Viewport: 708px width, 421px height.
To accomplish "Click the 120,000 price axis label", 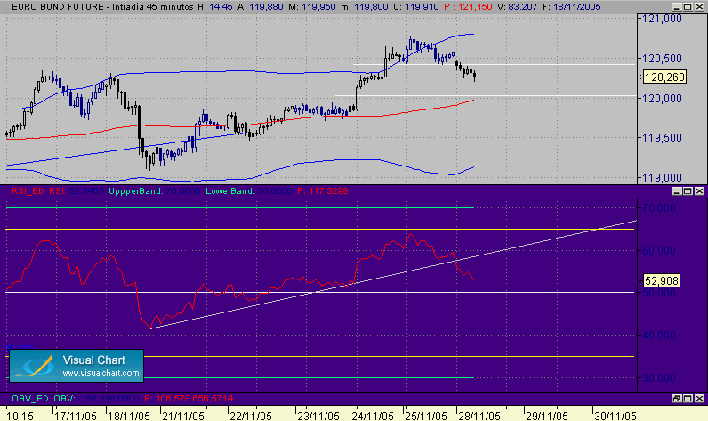I will click(x=662, y=99).
